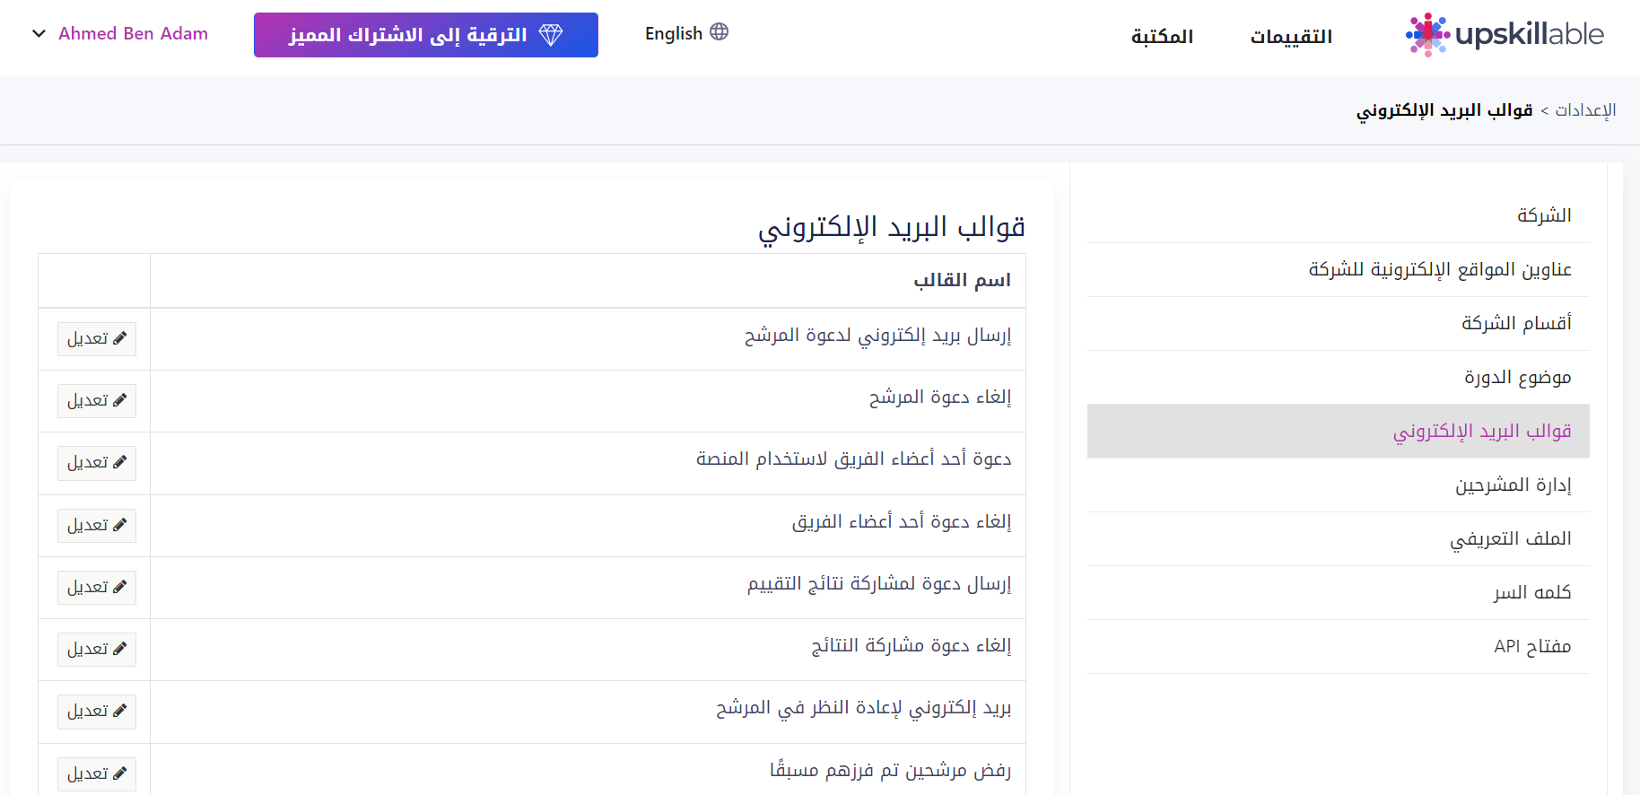
Task: Click the diamond icon on upgrade button
Action: pos(551,35)
